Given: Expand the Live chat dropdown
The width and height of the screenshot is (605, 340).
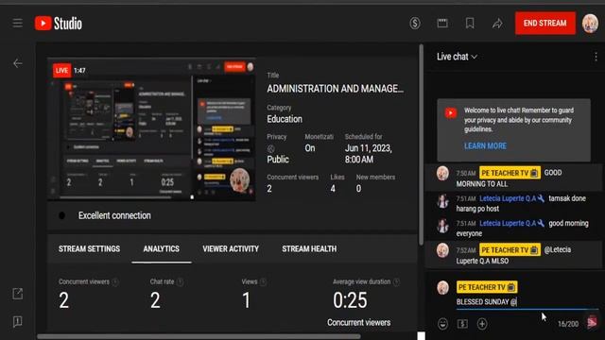Looking at the screenshot, I should click(x=457, y=57).
